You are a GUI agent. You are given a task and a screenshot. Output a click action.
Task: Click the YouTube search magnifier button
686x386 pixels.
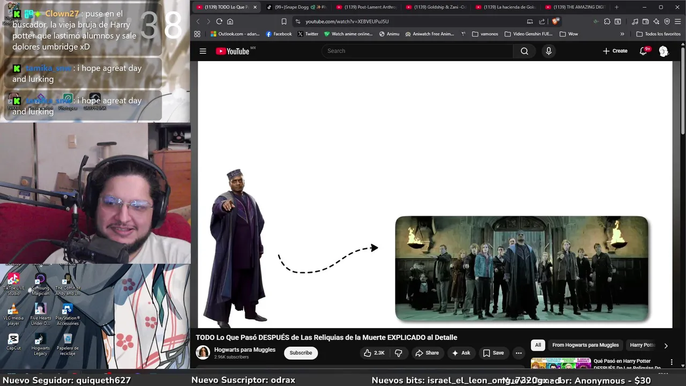[524, 51]
